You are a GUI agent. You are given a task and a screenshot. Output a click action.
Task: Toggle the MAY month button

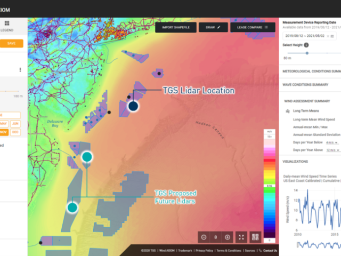point(4,123)
